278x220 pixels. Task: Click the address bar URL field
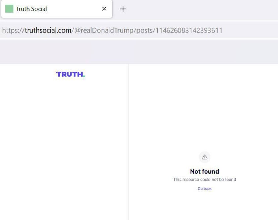point(139,30)
